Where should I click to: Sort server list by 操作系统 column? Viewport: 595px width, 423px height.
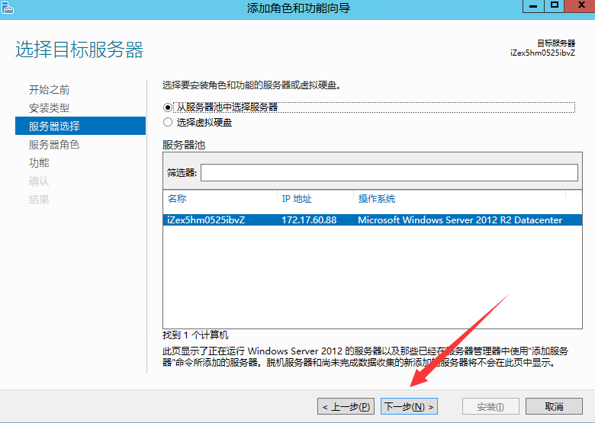(x=458, y=199)
